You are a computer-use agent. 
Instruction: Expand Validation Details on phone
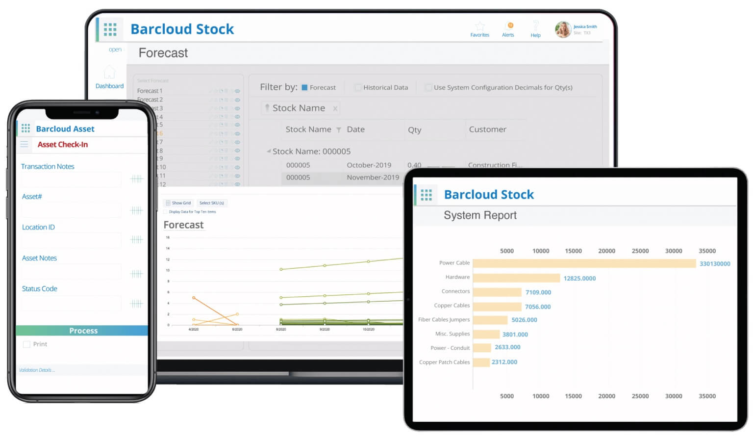[x=37, y=370]
